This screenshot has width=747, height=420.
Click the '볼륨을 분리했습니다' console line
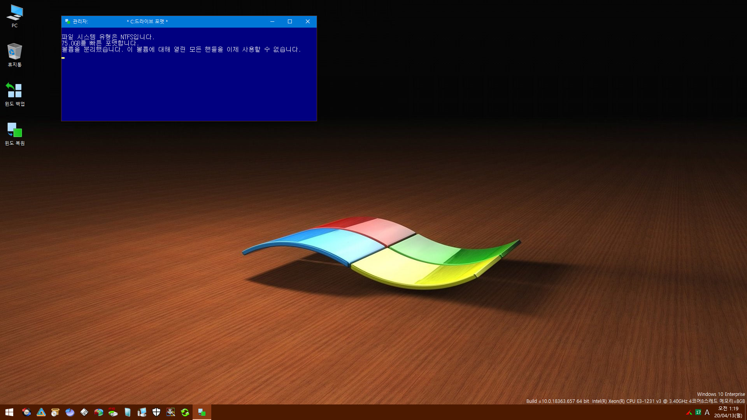181,49
